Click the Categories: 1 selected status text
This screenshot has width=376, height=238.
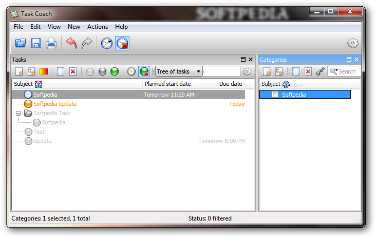click(x=51, y=218)
